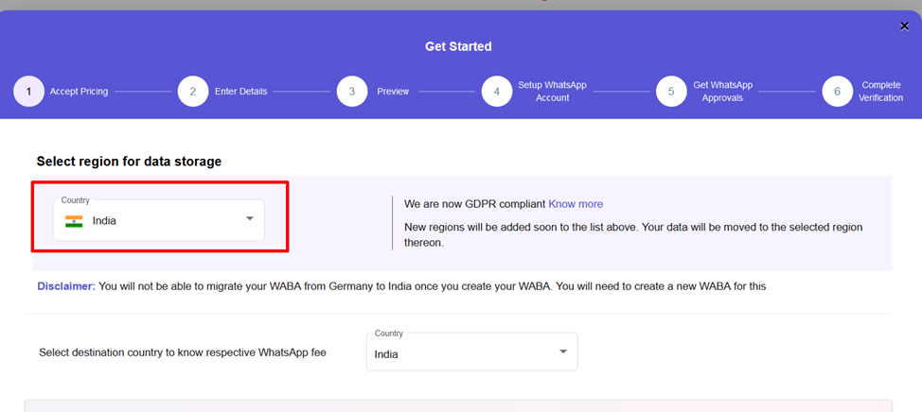Image resolution: width=922 pixels, height=412 pixels.
Task: Open the data storage Country dropdown
Action: (x=159, y=220)
